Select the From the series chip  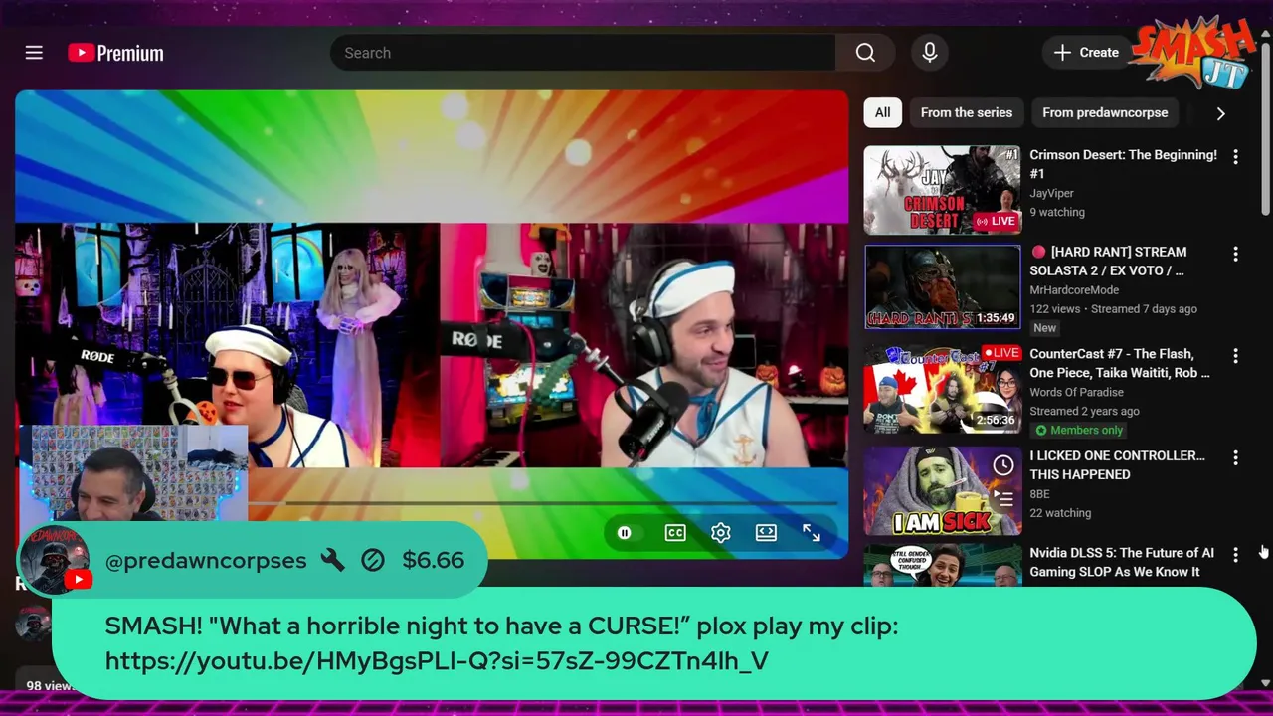pyautogui.click(x=966, y=112)
